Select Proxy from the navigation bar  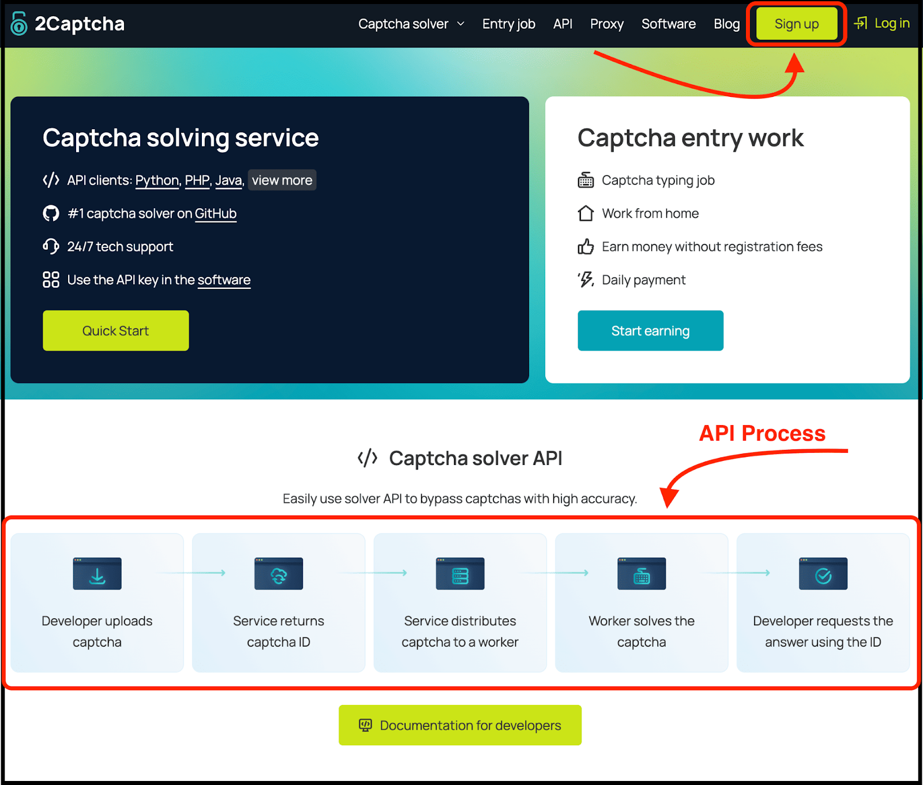606,24
